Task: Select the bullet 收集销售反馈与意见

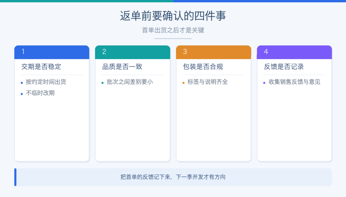Action: pos(295,82)
